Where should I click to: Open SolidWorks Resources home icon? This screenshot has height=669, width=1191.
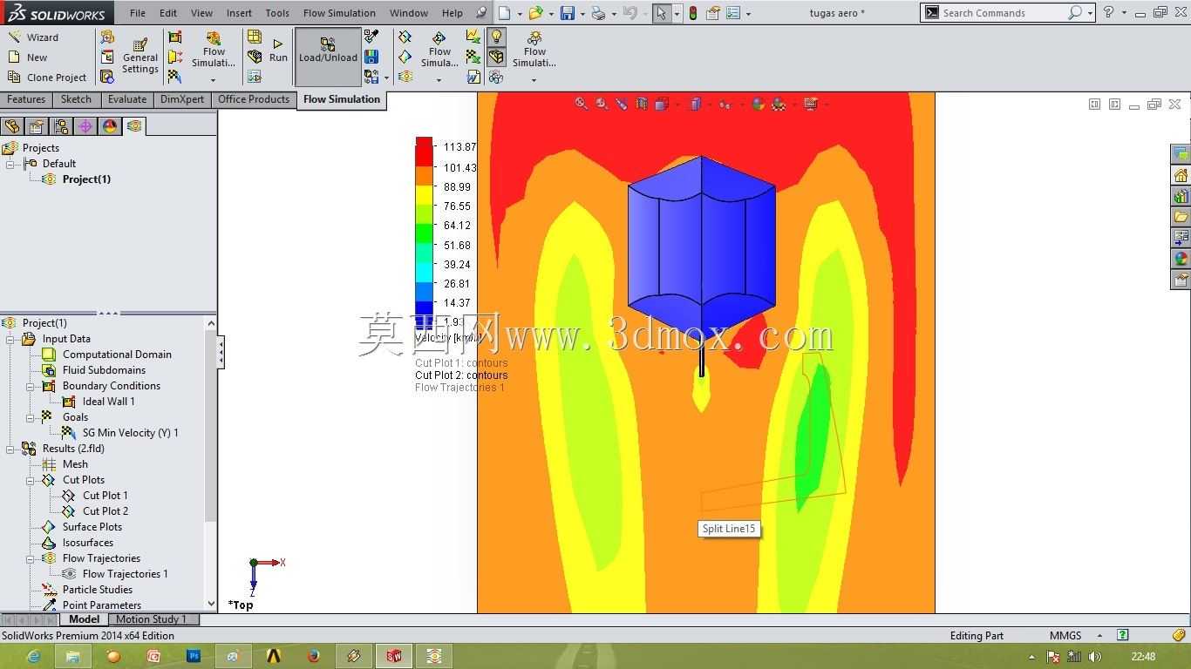point(1181,175)
